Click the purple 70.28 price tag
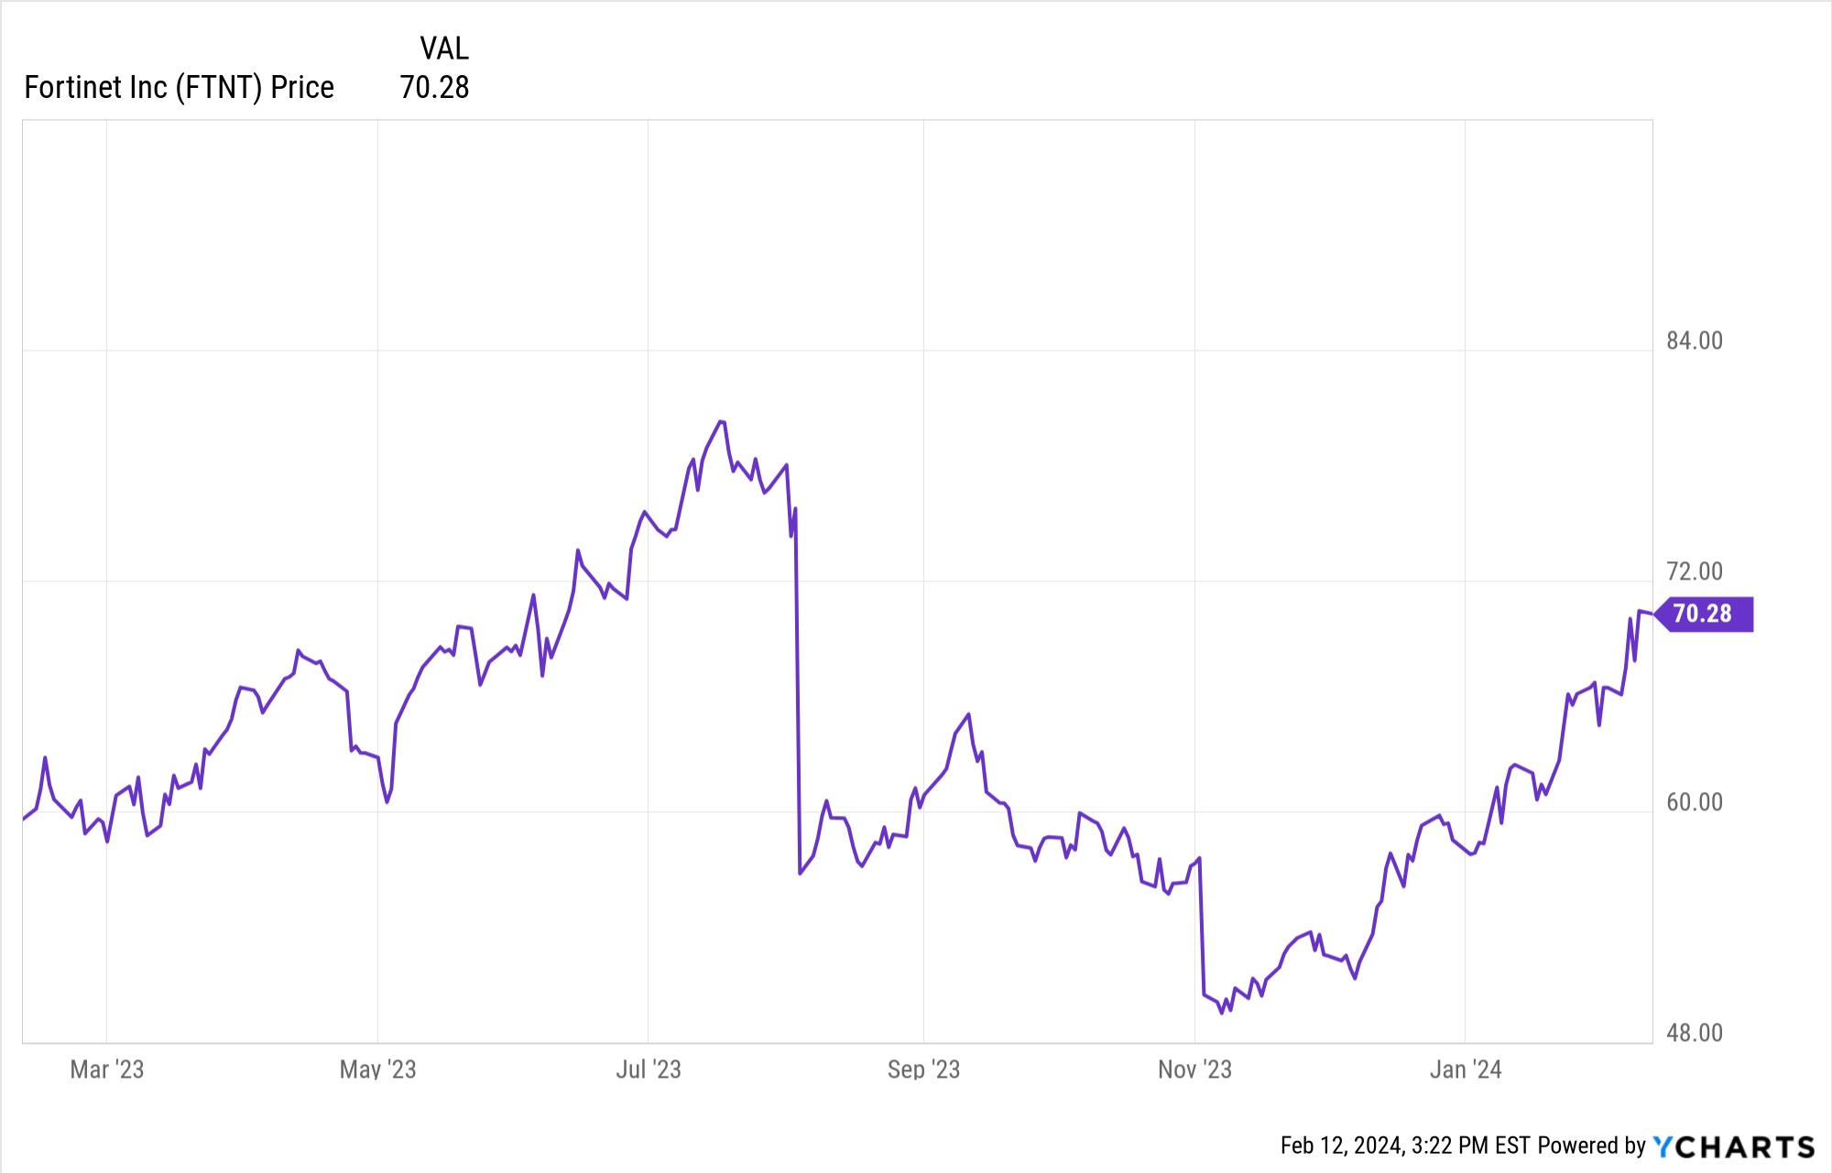 [1703, 614]
